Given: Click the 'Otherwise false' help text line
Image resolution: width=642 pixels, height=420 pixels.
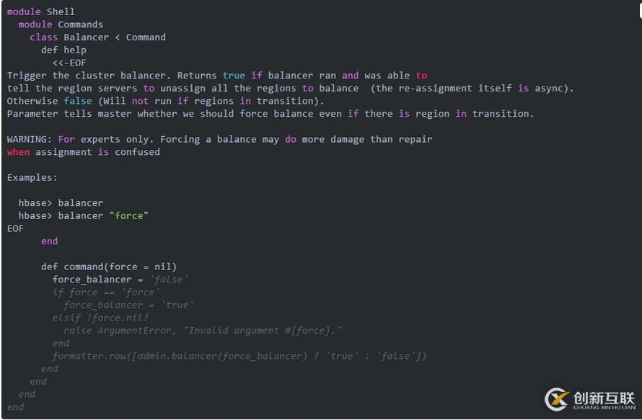Looking at the screenshot, I should [160, 101].
